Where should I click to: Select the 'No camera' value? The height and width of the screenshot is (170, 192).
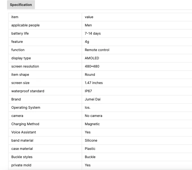(x=94, y=116)
